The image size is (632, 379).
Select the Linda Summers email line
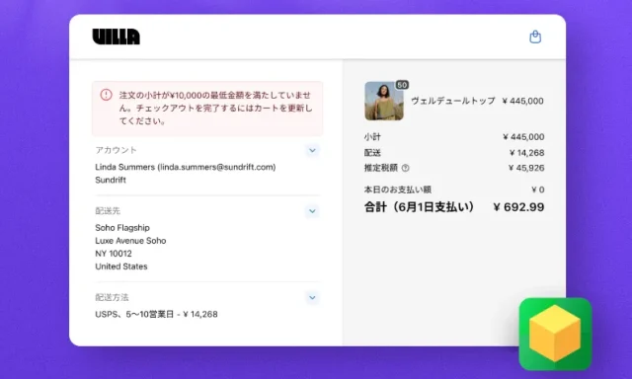pos(186,167)
